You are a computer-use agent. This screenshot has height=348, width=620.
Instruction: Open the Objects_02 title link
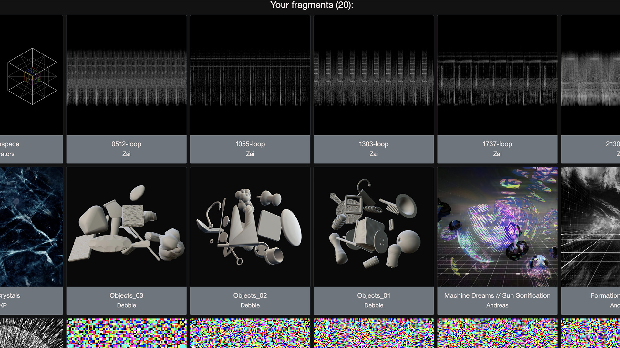pos(250,295)
